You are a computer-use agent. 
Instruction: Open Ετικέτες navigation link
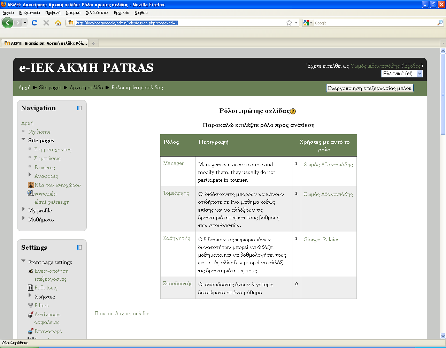[x=45, y=167]
